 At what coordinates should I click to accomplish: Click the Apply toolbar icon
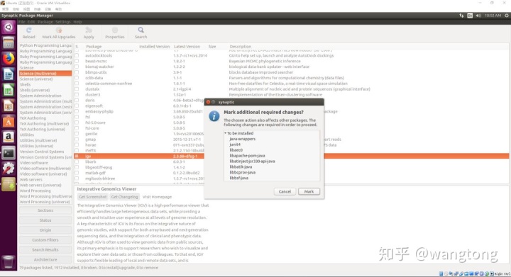coord(89,30)
